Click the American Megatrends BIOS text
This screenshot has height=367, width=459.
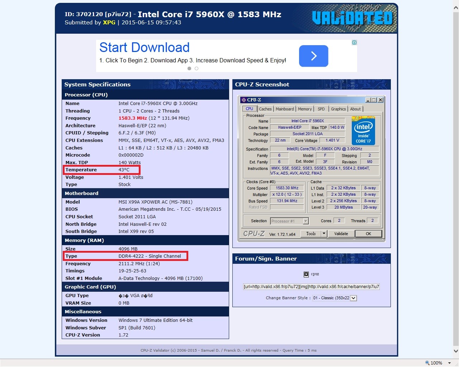coord(170,209)
